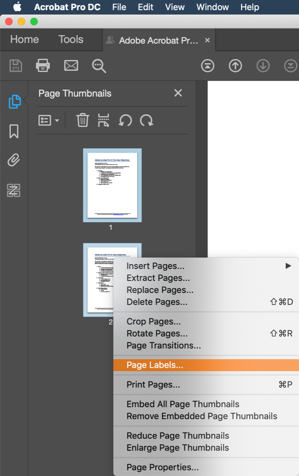Select the Adobe Acrobat Pr... document tab

(x=158, y=40)
